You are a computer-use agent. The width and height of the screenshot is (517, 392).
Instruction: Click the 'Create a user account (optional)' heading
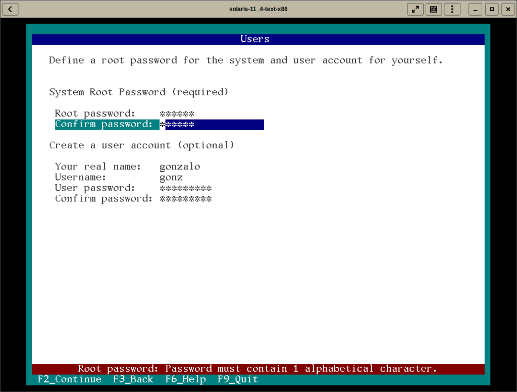tap(142, 145)
